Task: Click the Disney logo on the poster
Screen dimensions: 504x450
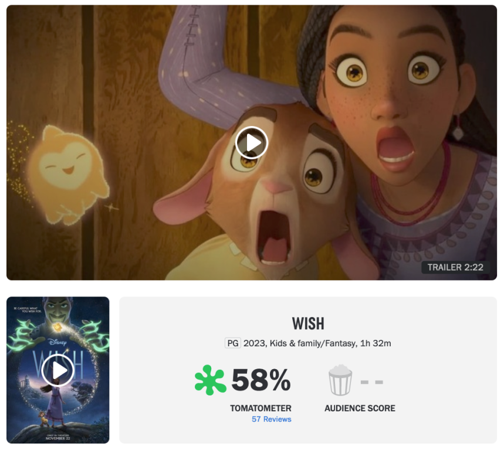Action: coord(58,342)
